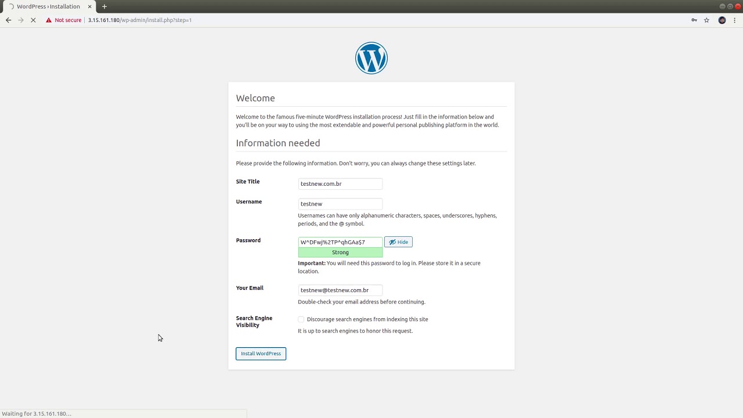Click the Your Email input field
Image resolution: width=743 pixels, height=418 pixels.
click(340, 290)
